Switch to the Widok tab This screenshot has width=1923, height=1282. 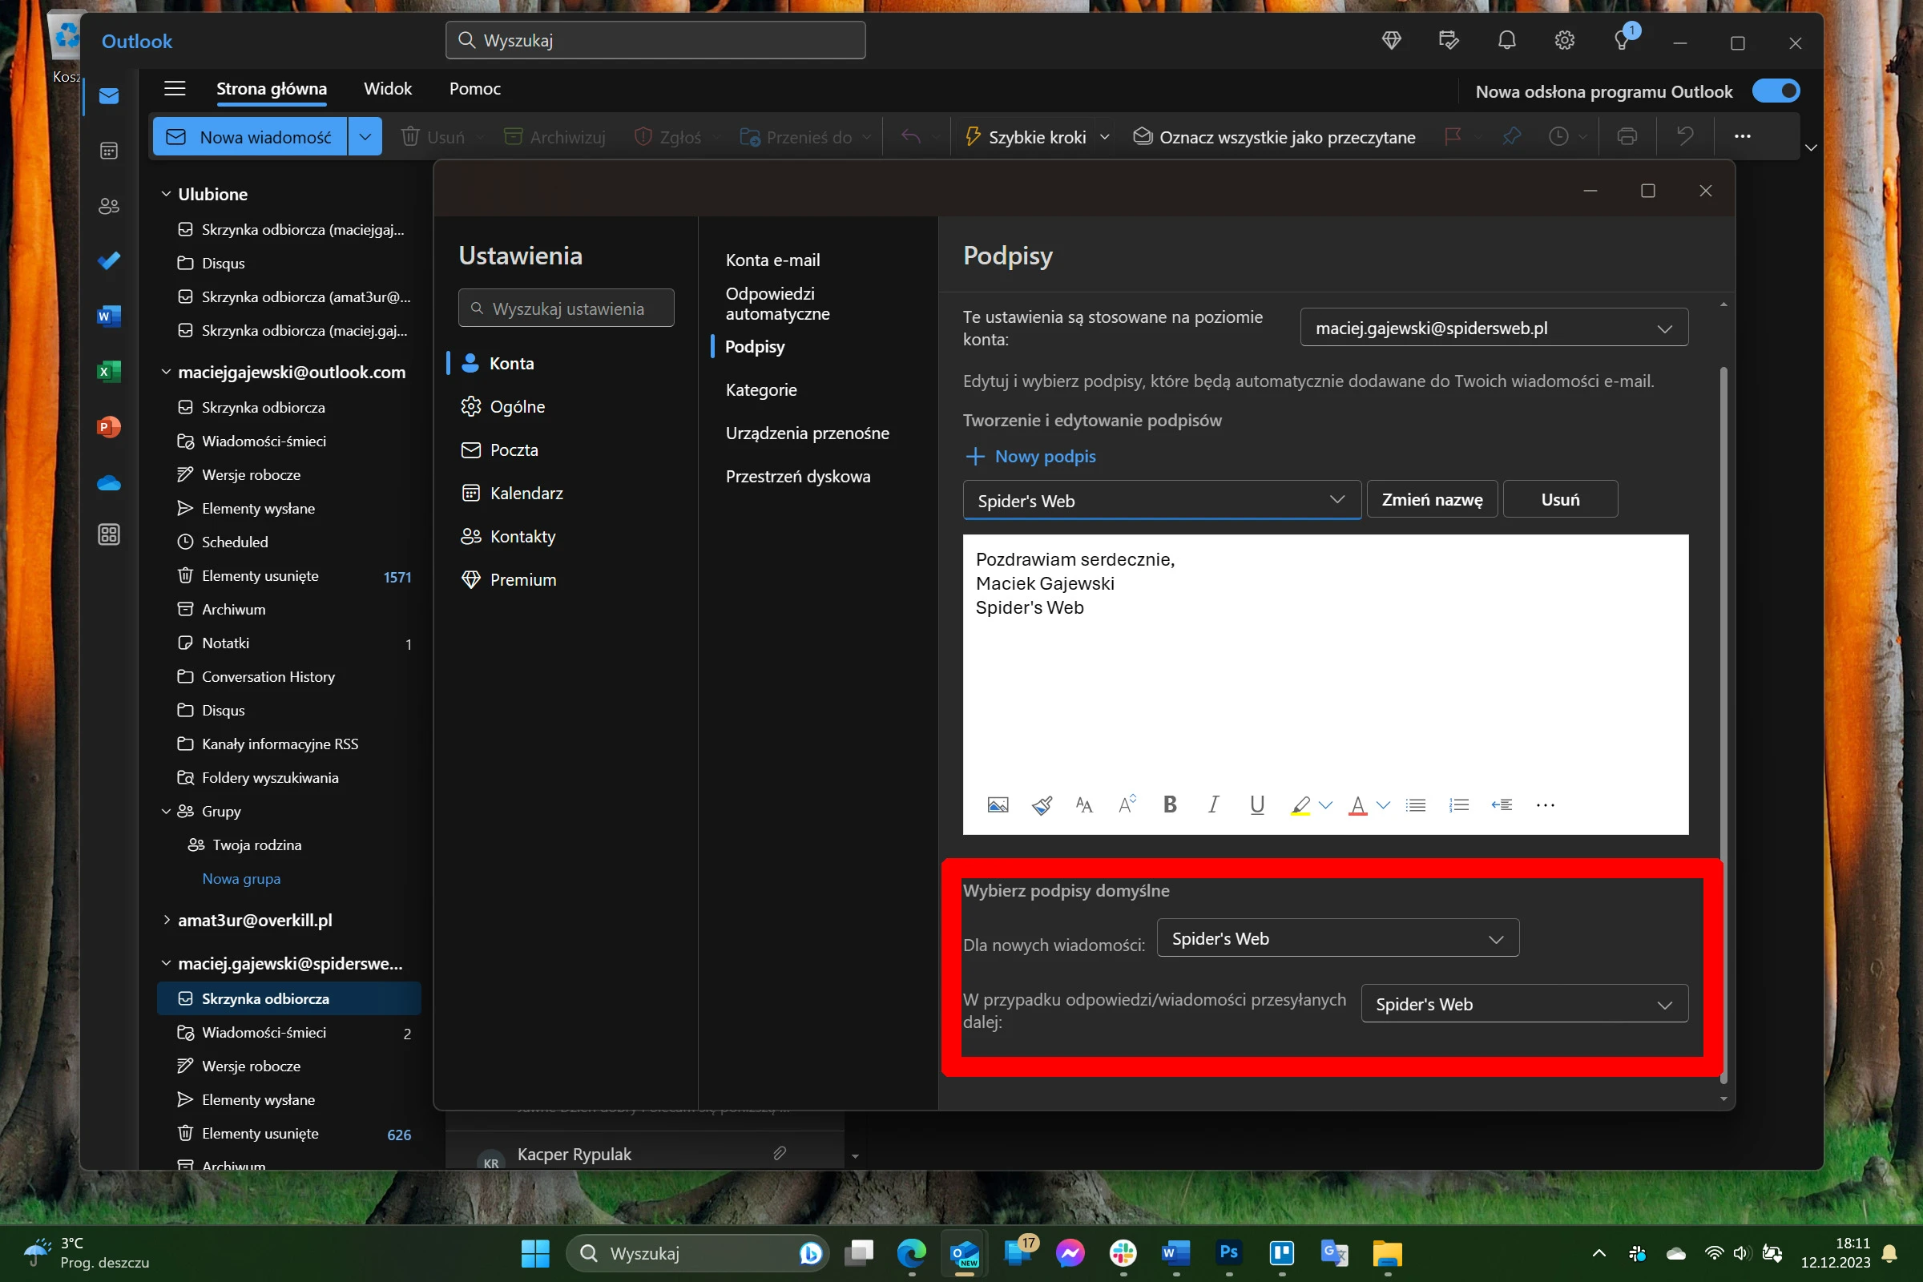388,88
